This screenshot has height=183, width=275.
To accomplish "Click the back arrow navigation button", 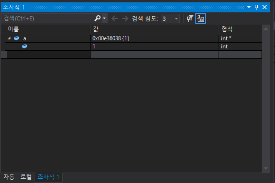I will coord(115,18).
